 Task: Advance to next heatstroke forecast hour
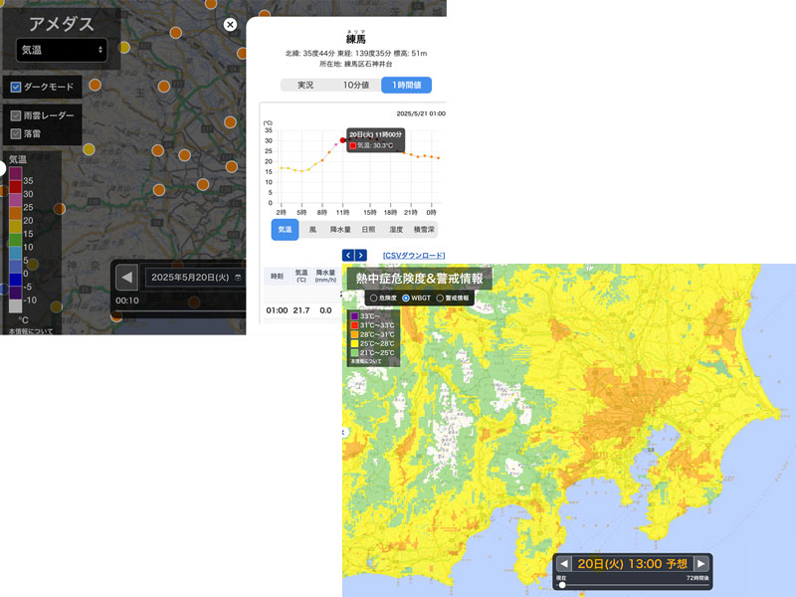click(700, 563)
